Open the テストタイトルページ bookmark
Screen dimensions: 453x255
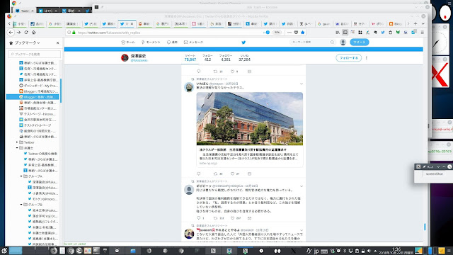click(35, 125)
